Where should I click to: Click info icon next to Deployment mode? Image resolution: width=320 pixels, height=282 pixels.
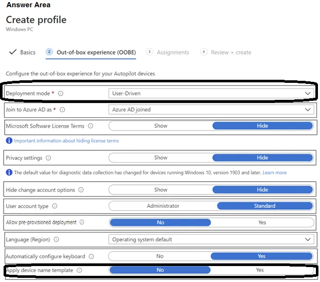pos(61,94)
